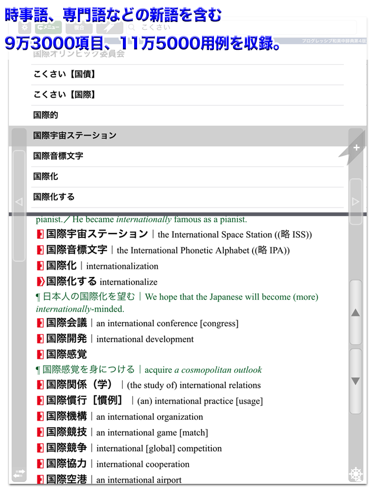Click red marker beside 国際音標文字 entry
This screenshot has height=501, width=376.
coord(40,250)
